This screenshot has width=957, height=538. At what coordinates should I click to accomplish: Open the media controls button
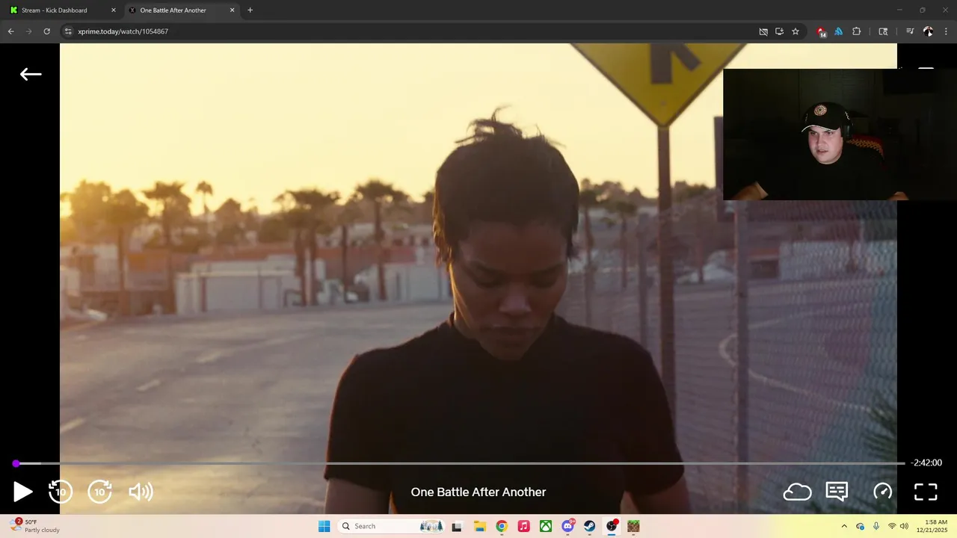(x=910, y=31)
